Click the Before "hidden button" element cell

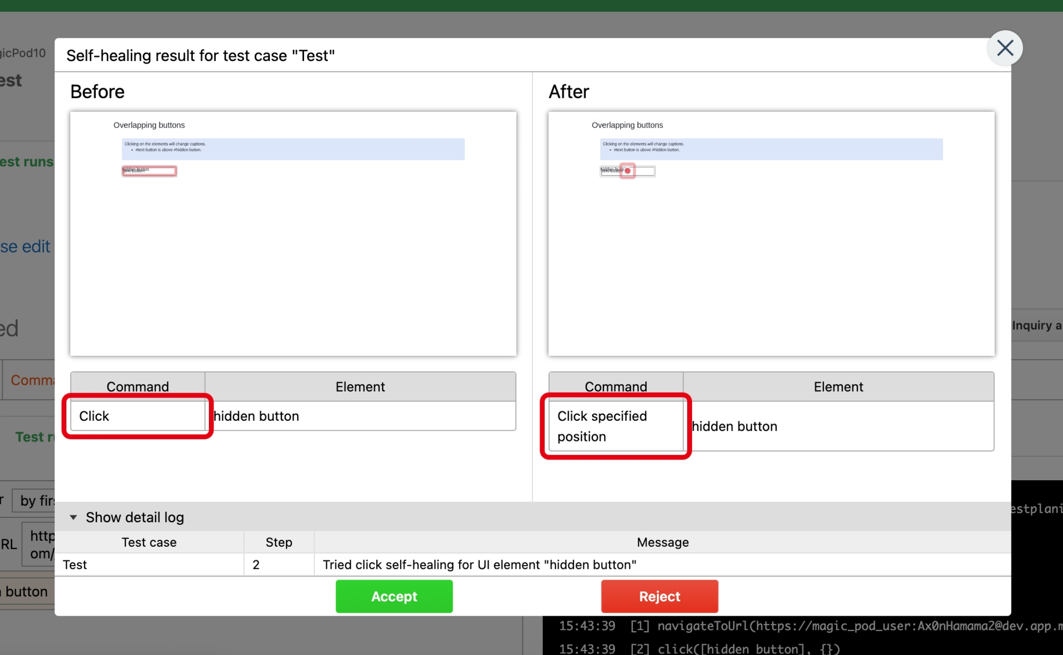pos(360,416)
